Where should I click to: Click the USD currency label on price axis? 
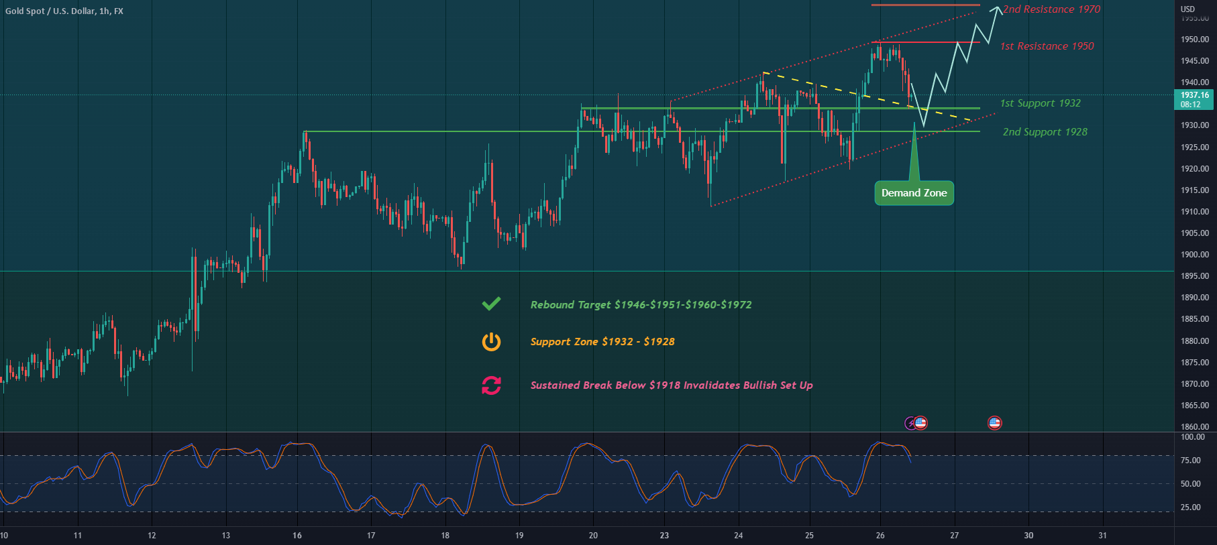pyautogui.click(x=1187, y=9)
